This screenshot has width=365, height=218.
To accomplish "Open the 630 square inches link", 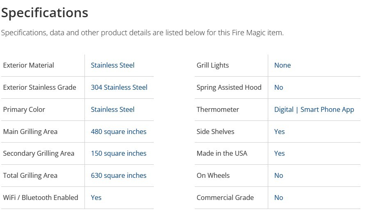I will pyautogui.click(x=119, y=175).
